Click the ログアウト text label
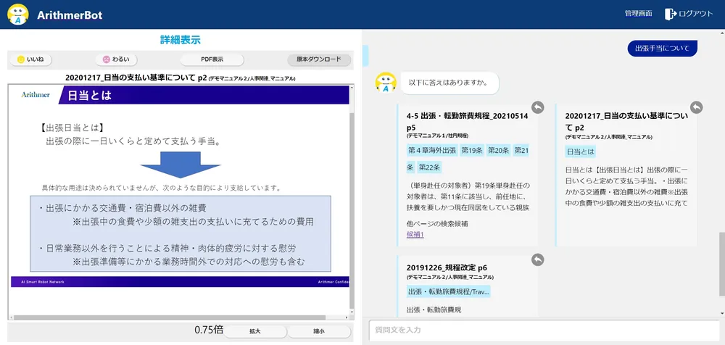 point(696,14)
